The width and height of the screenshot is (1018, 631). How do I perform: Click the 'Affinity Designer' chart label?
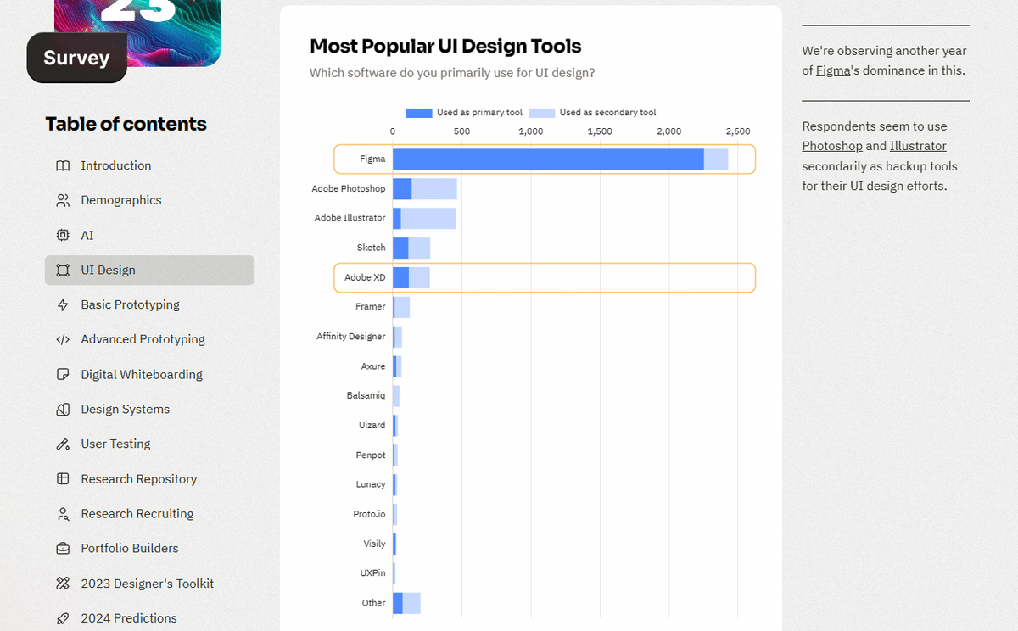click(351, 337)
